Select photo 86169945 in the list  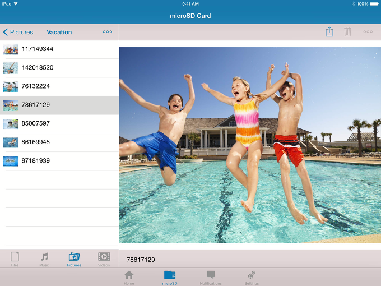[59, 142]
